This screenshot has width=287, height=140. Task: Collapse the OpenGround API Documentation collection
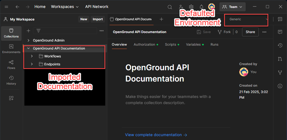(28, 48)
